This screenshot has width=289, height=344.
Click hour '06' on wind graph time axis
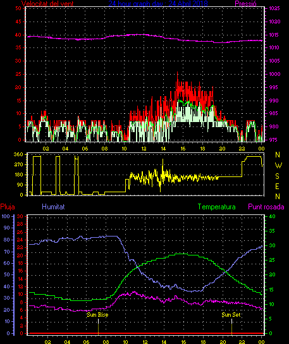coord(85,149)
